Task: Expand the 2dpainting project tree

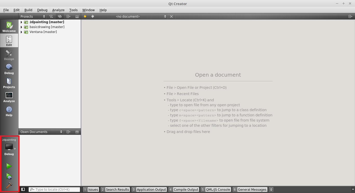Action: [x=21, y=22]
